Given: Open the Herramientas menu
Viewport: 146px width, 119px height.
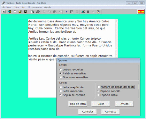Looking at the screenshot, I should pos(35,7).
